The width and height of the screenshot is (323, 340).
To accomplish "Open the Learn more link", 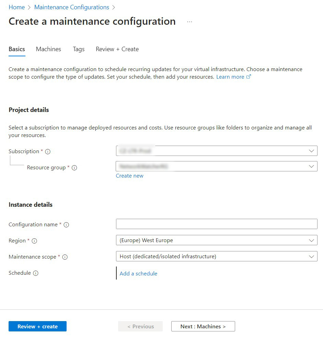I will [230, 77].
